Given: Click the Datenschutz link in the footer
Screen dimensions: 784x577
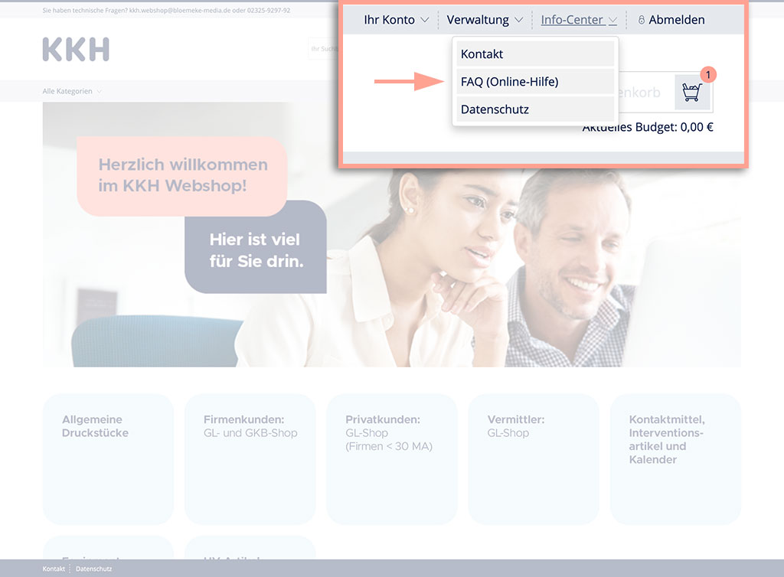Looking at the screenshot, I should pos(93,569).
